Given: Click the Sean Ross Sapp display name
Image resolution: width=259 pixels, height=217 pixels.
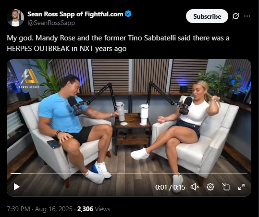Looking at the screenshot, I should [x=75, y=14].
